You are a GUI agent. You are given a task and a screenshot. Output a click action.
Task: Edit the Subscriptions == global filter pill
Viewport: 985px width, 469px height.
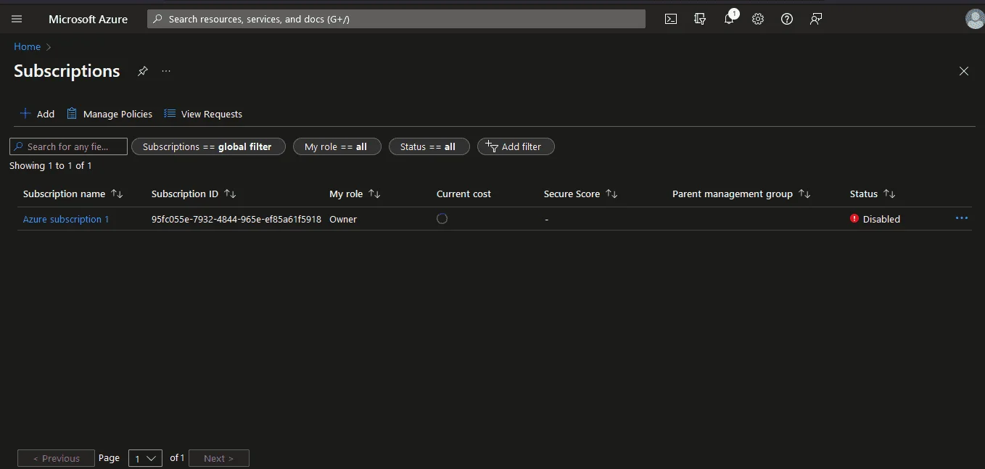click(208, 146)
